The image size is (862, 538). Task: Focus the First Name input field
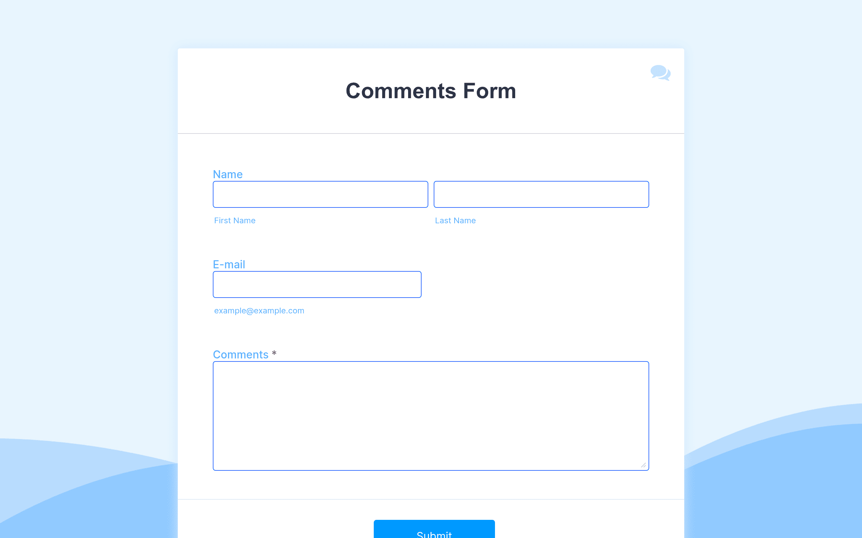pos(320,194)
